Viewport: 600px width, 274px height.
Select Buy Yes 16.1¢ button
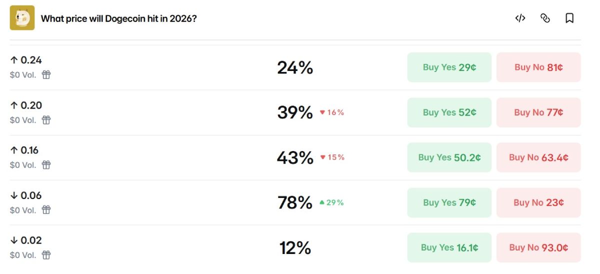tap(449, 247)
